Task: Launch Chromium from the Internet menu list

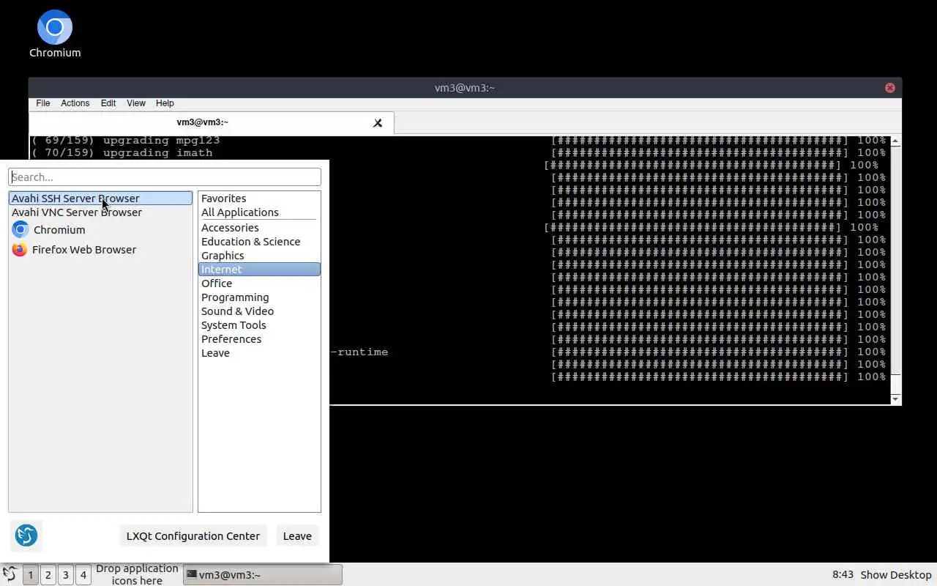Action: [x=100, y=229]
